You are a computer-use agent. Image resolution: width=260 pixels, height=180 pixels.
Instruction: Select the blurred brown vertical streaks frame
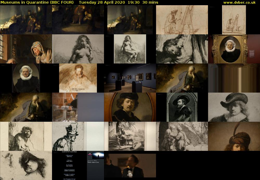234,78
